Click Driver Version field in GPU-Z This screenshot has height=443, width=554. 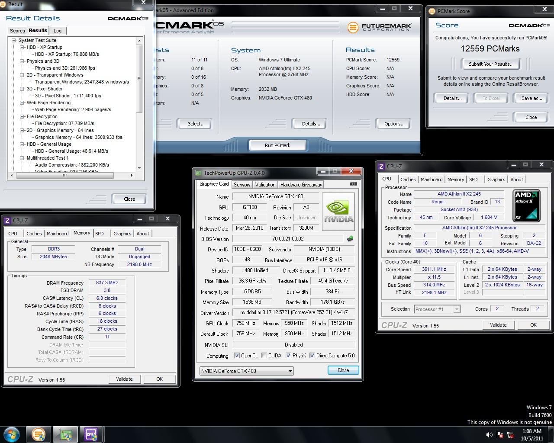pos(294,312)
